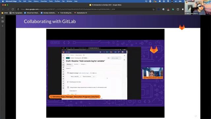211x119 pixels.
Task: Click the large GitLab fox logo in the video
Action: tap(154, 50)
